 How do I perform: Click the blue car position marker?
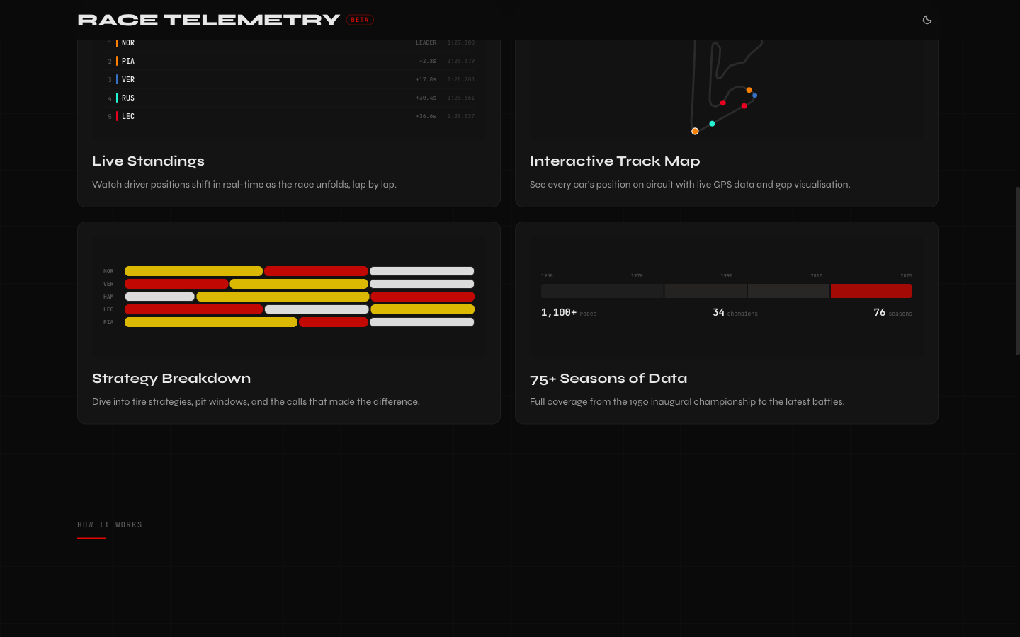(x=754, y=95)
